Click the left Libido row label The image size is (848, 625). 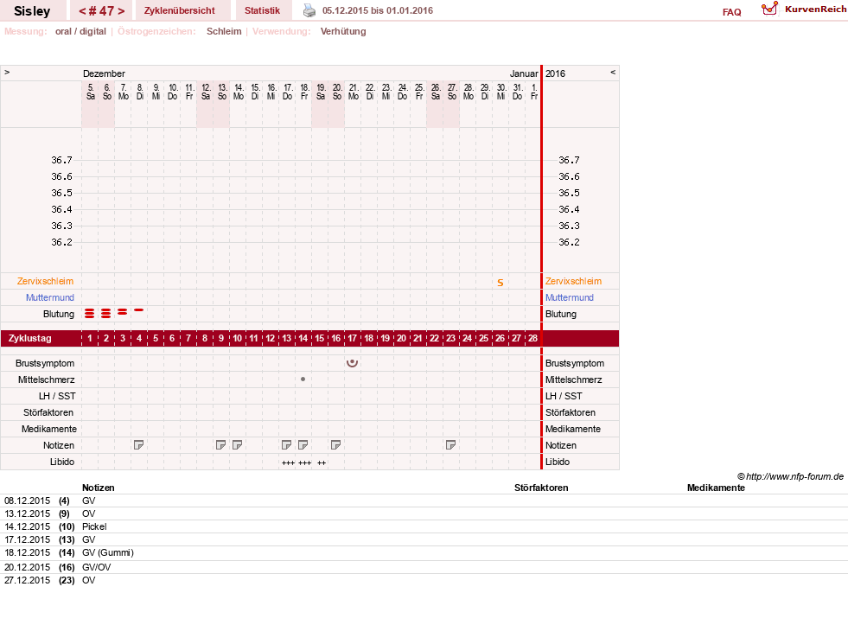click(x=62, y=462)
